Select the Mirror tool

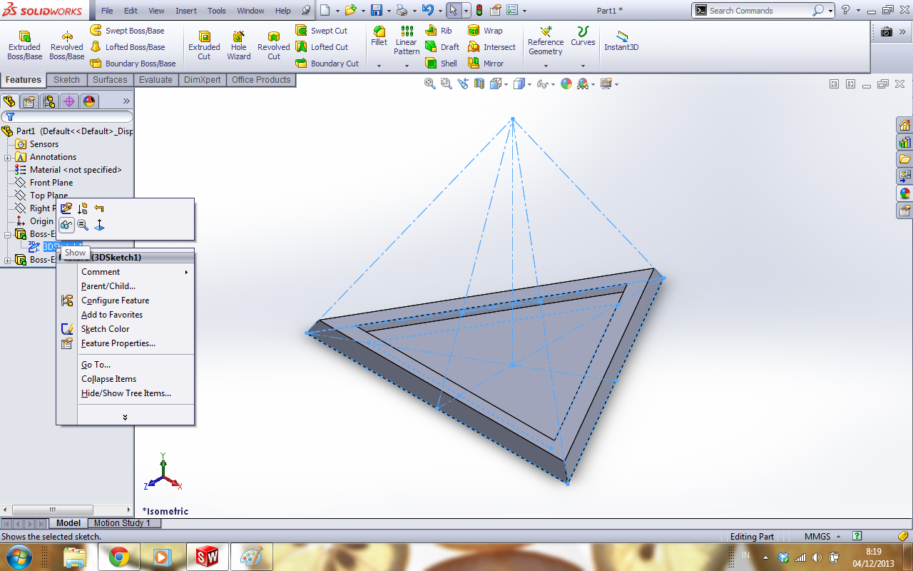pyautogui.click(x=486, y=64)
